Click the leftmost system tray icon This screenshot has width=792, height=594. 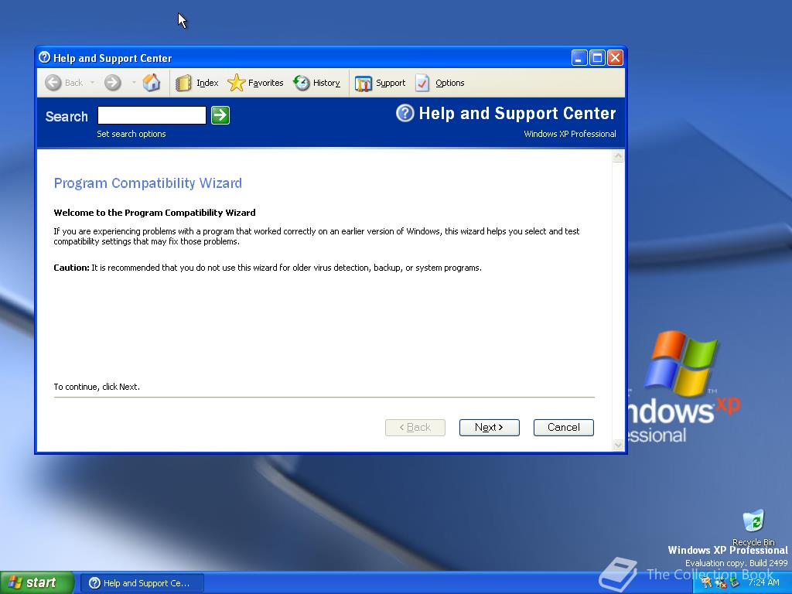pyautogui.click(x=706, y=583)
